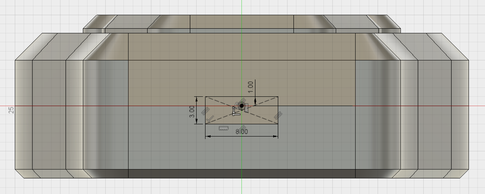The width and height of the screenshot is (485, 194).
Task: Click the parallel constraint icon on the rectangle's left edge
Action: coord(206,111)
